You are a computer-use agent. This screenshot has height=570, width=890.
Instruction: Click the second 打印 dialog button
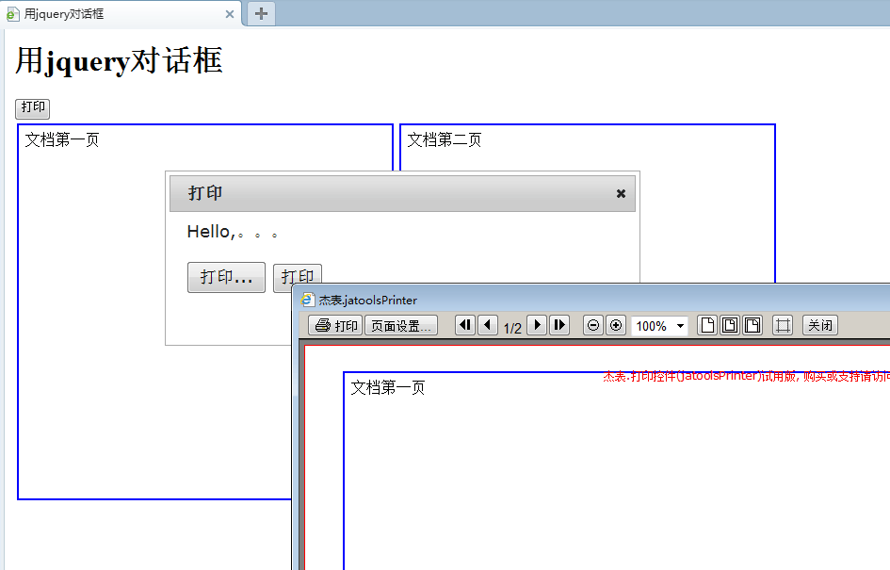coord(298,276)
